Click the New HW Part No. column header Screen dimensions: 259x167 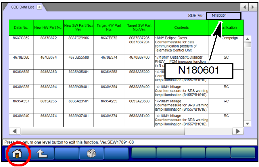pos(48,28)
